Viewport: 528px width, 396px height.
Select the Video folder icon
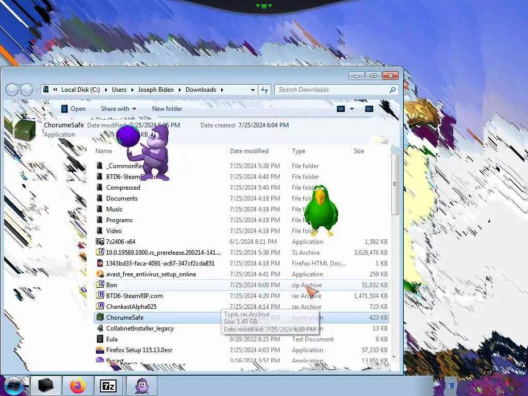click(x=100, y=230)
